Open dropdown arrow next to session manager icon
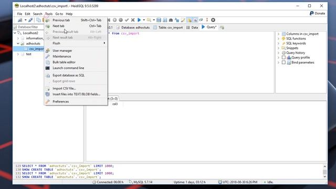This screenshot has height=189, width=336. [x=25, y=20]
